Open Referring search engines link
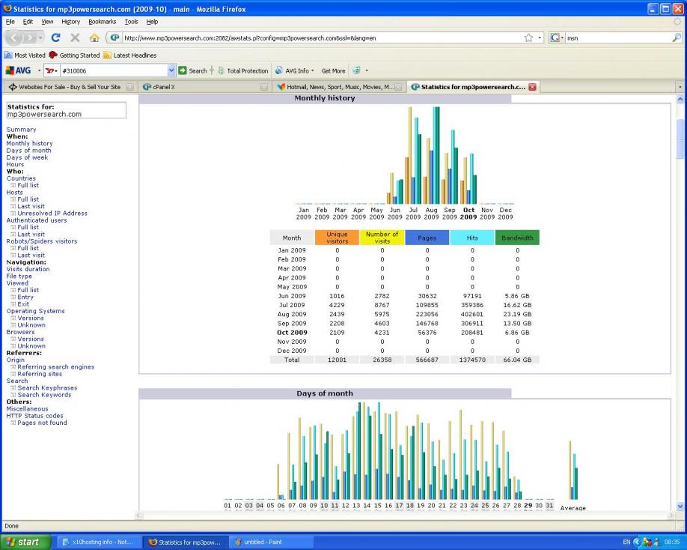The image size is (687, 550). [55, 366]
